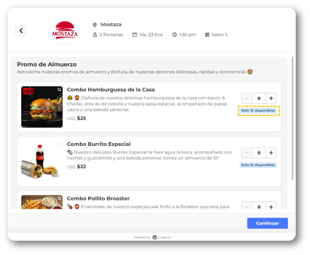Click the 2 Personas label
Screen dimensions: 310x255
click(x=111, y=35)
